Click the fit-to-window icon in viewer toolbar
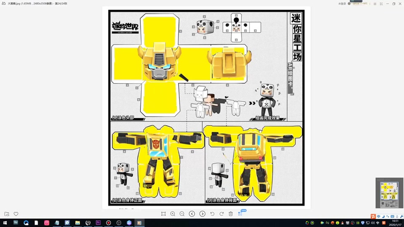404x227 pixels. [x=163, y=214]
